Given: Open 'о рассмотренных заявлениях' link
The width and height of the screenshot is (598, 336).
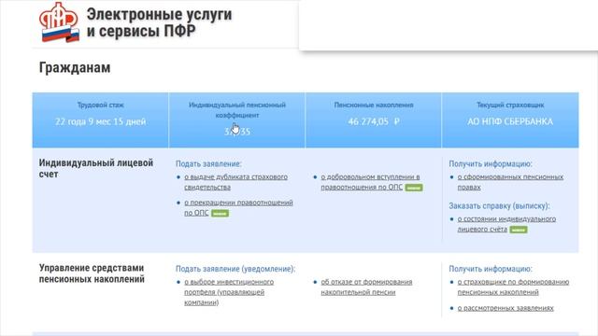Looking at the screenshot, I should 505,308.
